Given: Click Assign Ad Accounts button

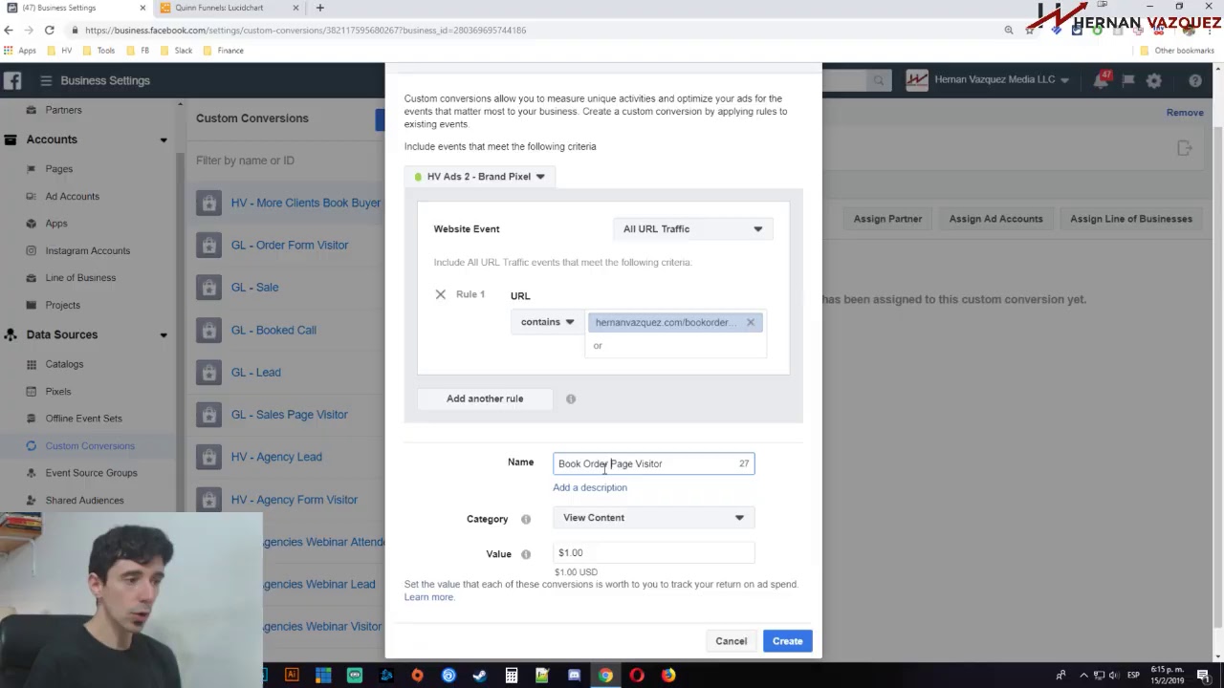Looking at the screenshot, I should (995, 219).
